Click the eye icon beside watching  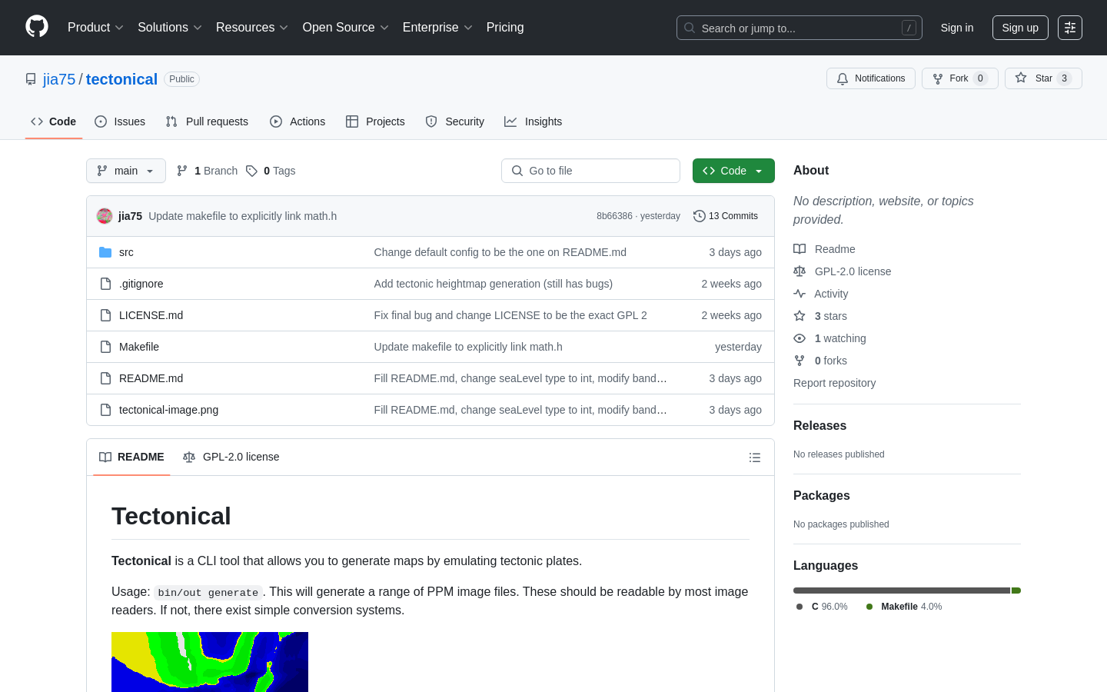pos(799,338)
